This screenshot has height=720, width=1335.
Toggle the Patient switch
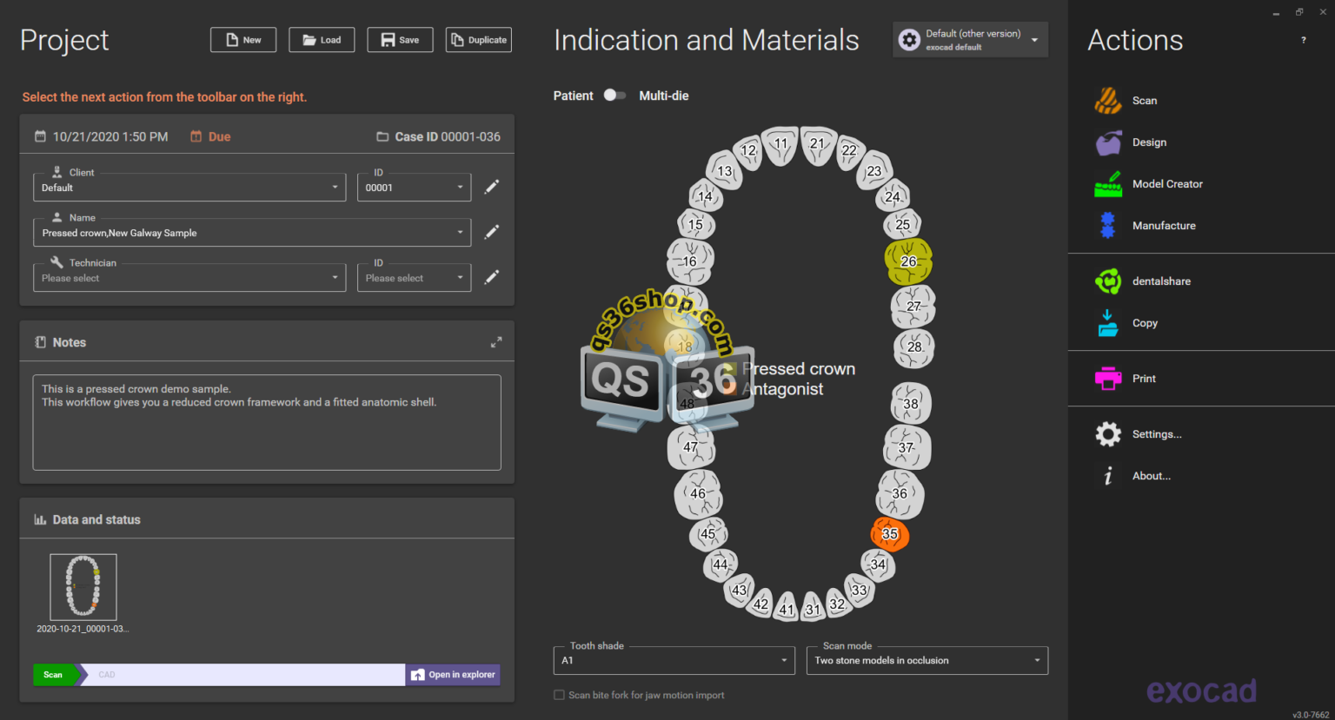614,96
